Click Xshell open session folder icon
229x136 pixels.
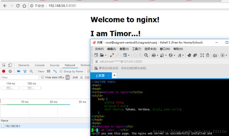click(102, 55)
